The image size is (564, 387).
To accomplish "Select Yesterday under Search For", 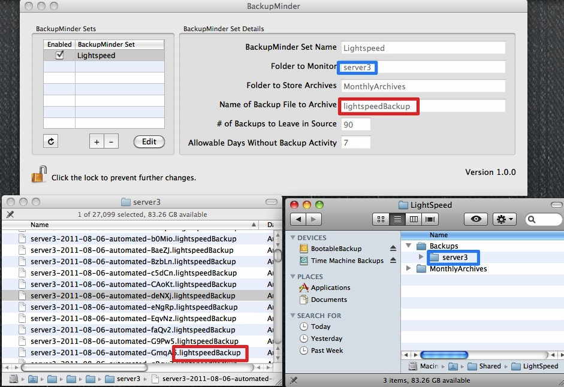I will point(321,338).
